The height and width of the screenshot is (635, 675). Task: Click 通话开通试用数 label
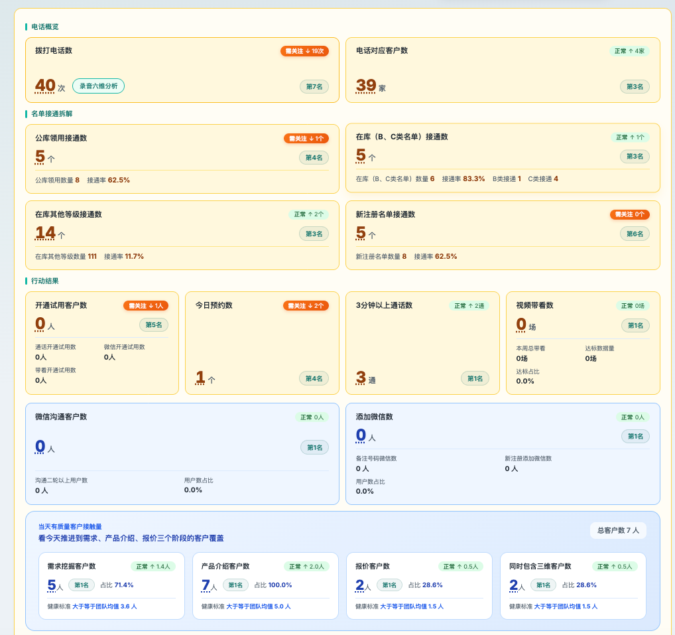(56, 347)
